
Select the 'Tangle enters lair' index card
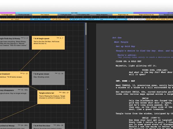pyautogui.click(x=53, y=98)
